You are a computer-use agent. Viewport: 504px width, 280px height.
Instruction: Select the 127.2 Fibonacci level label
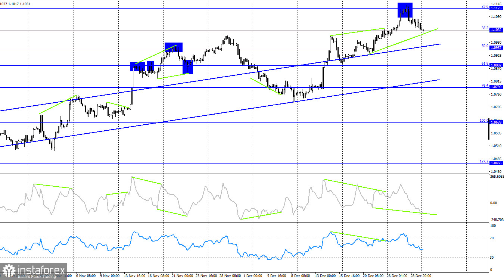click(484, 161)
